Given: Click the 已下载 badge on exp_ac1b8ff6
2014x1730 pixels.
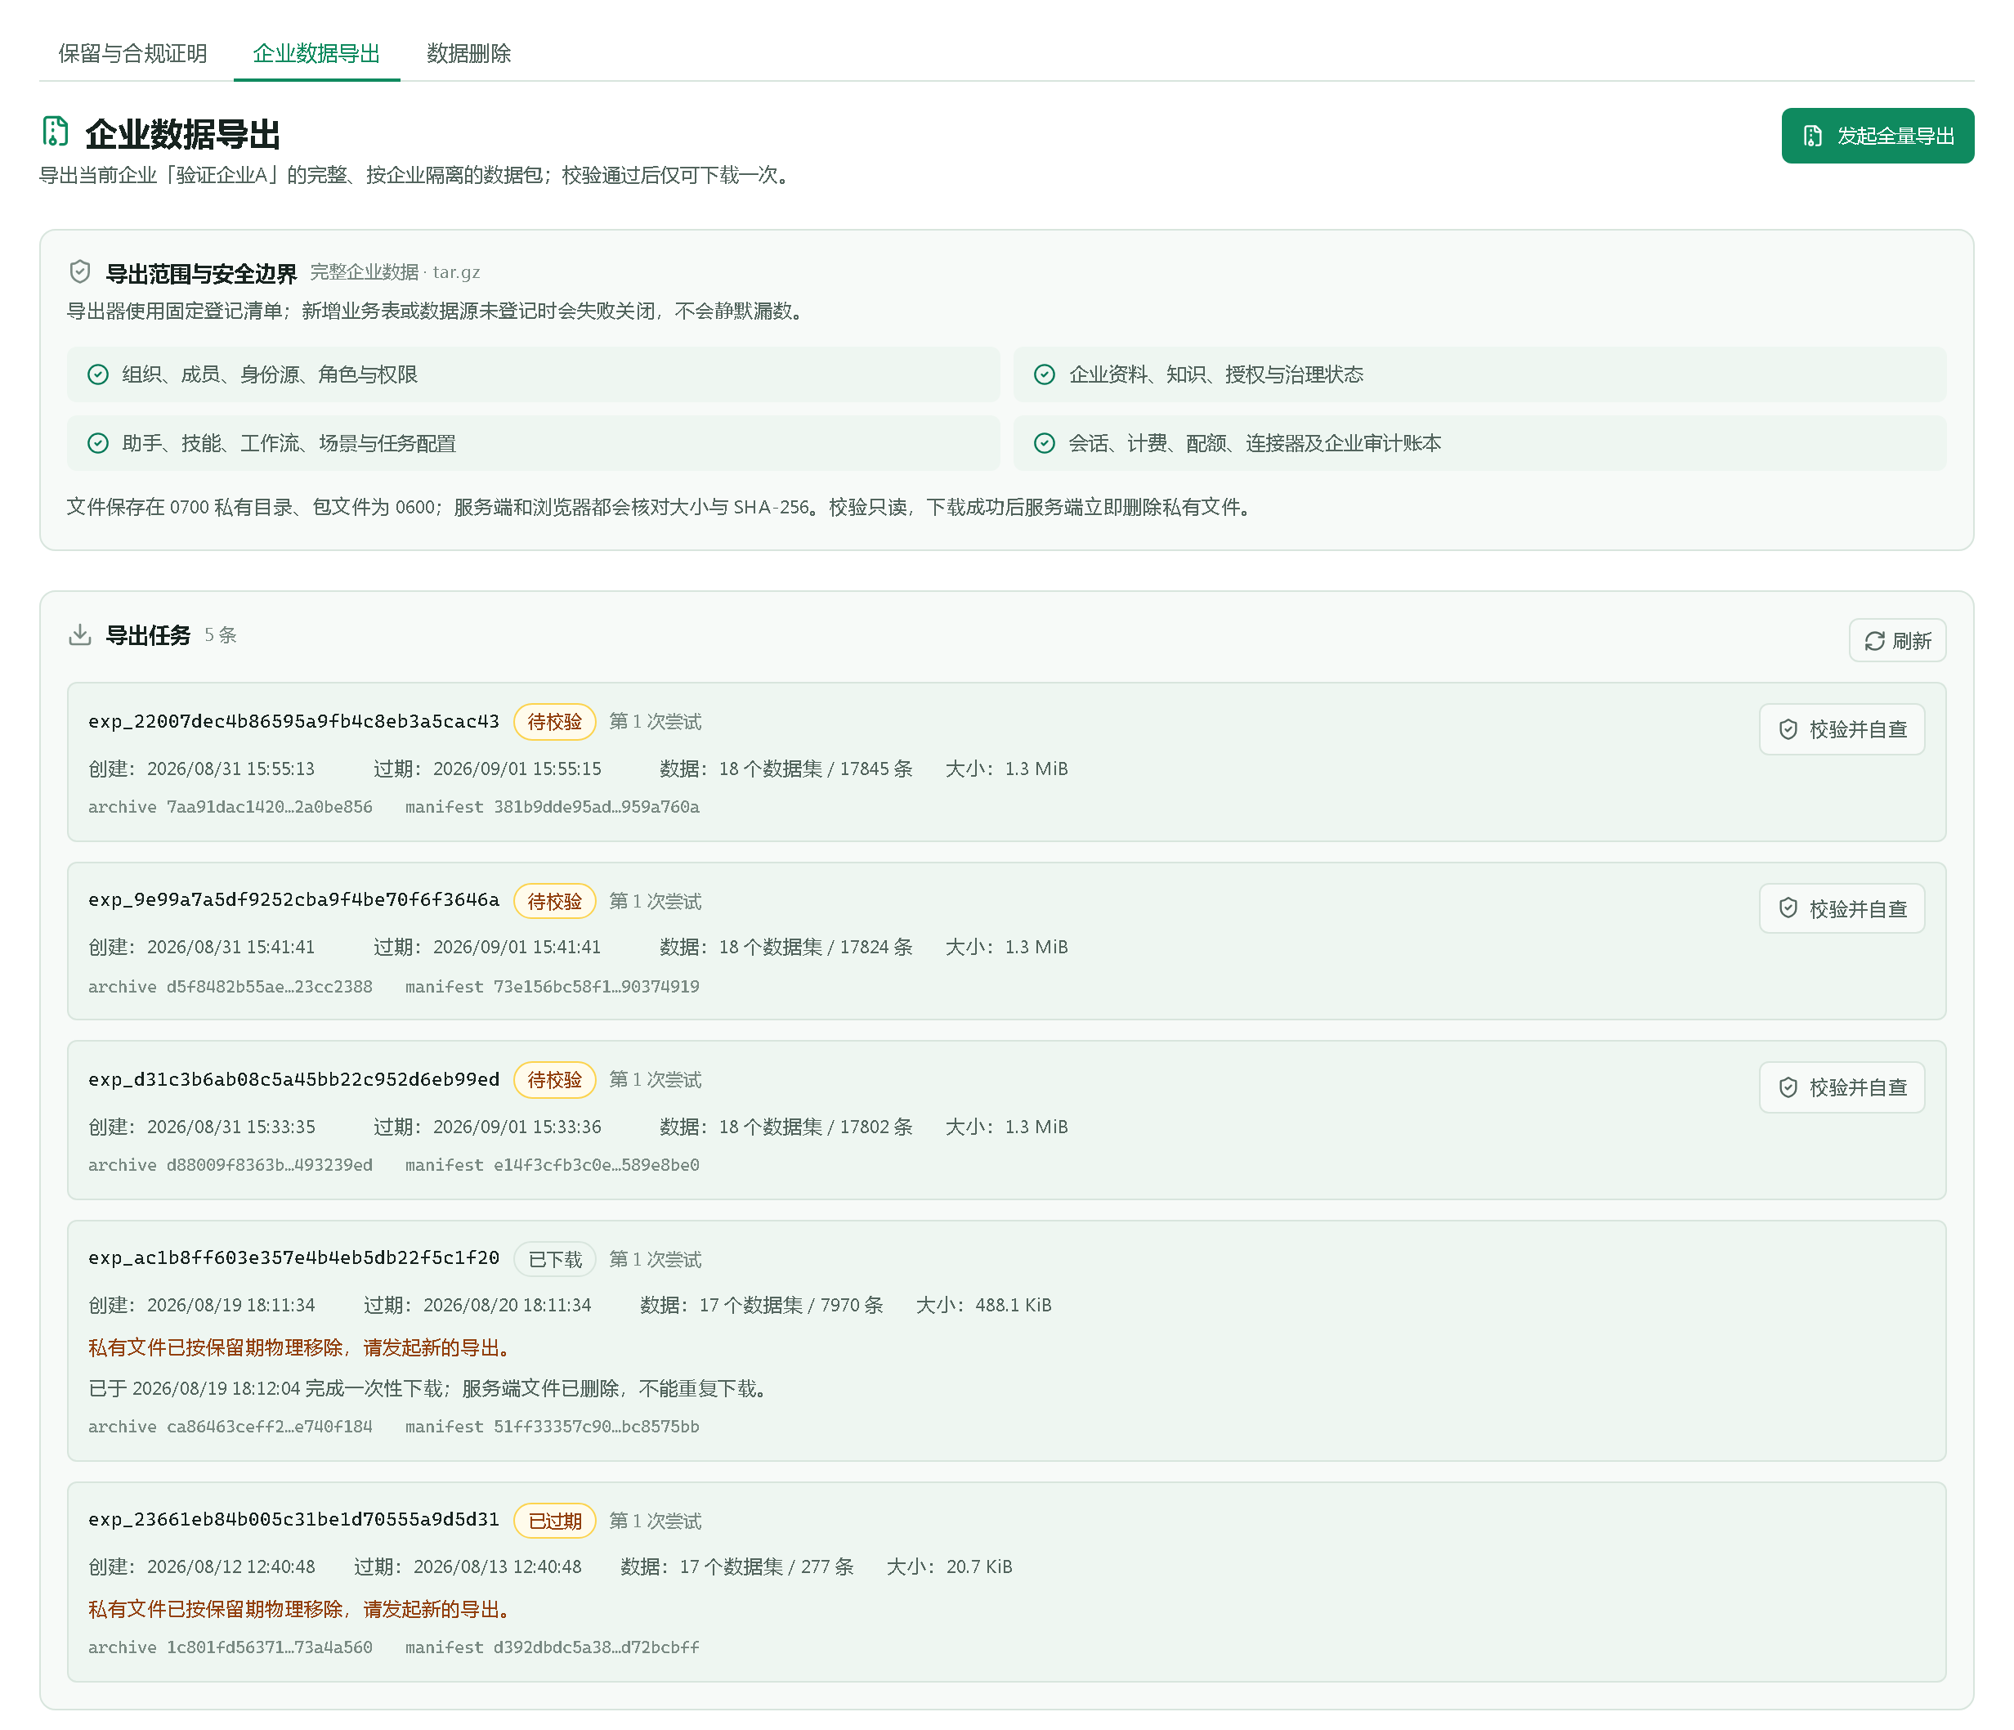Looking at the screenshot, I should (x=554, y=1259).
